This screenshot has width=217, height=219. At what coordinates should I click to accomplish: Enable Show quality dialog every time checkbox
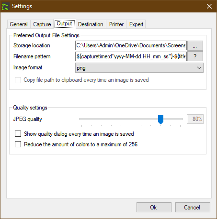click(x=18, y=134)
